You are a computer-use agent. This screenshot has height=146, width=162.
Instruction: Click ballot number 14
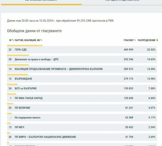(x=10, y=69)
